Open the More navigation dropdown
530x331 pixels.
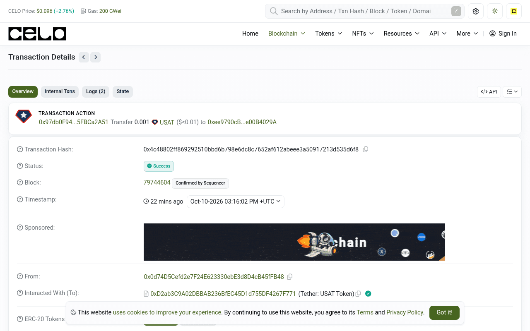tap(467, 34)
